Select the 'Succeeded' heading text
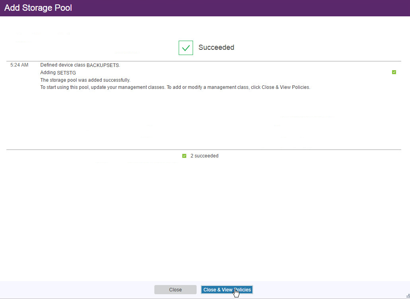This screenshot has height=299, width=410. pos(216,47)
